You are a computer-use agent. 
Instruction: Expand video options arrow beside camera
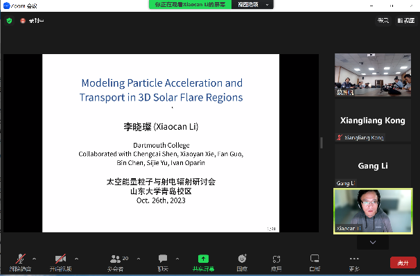77,259
